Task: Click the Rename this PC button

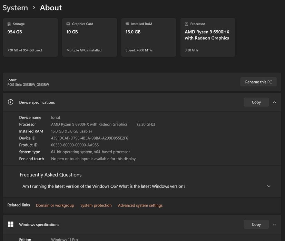Action: tap(258, 82)
